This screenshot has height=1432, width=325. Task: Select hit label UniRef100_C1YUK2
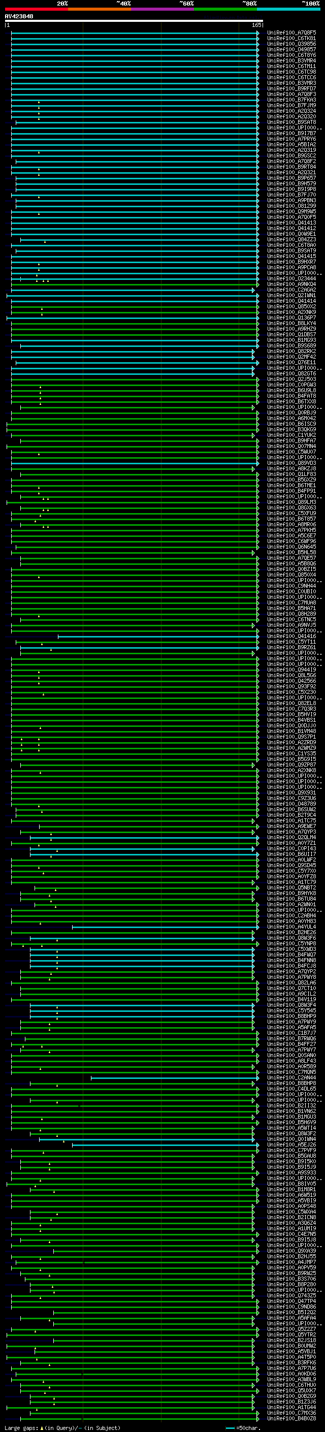point(291,435)
